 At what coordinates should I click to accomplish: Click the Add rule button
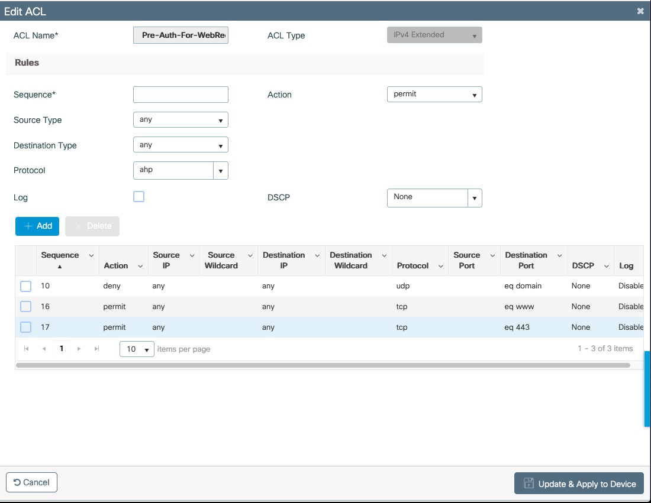pos(37,226)
